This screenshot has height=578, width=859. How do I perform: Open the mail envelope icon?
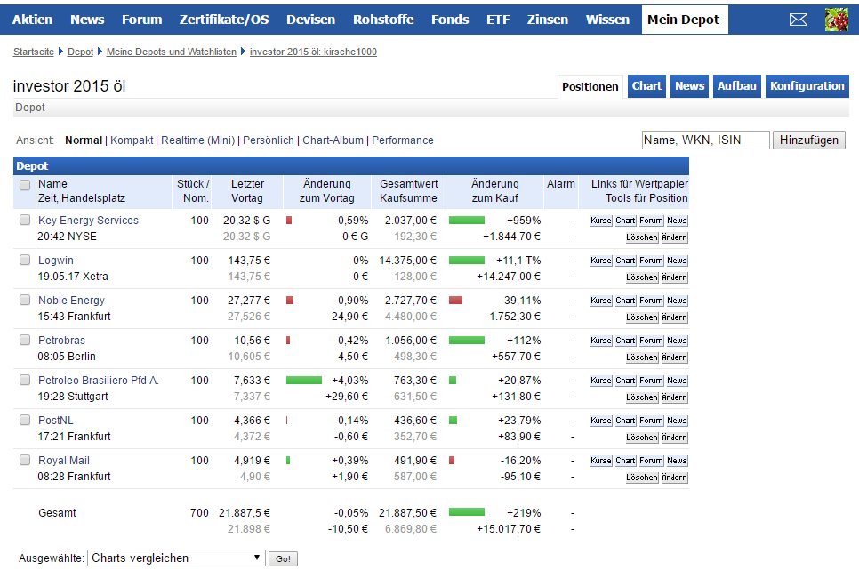798,20
